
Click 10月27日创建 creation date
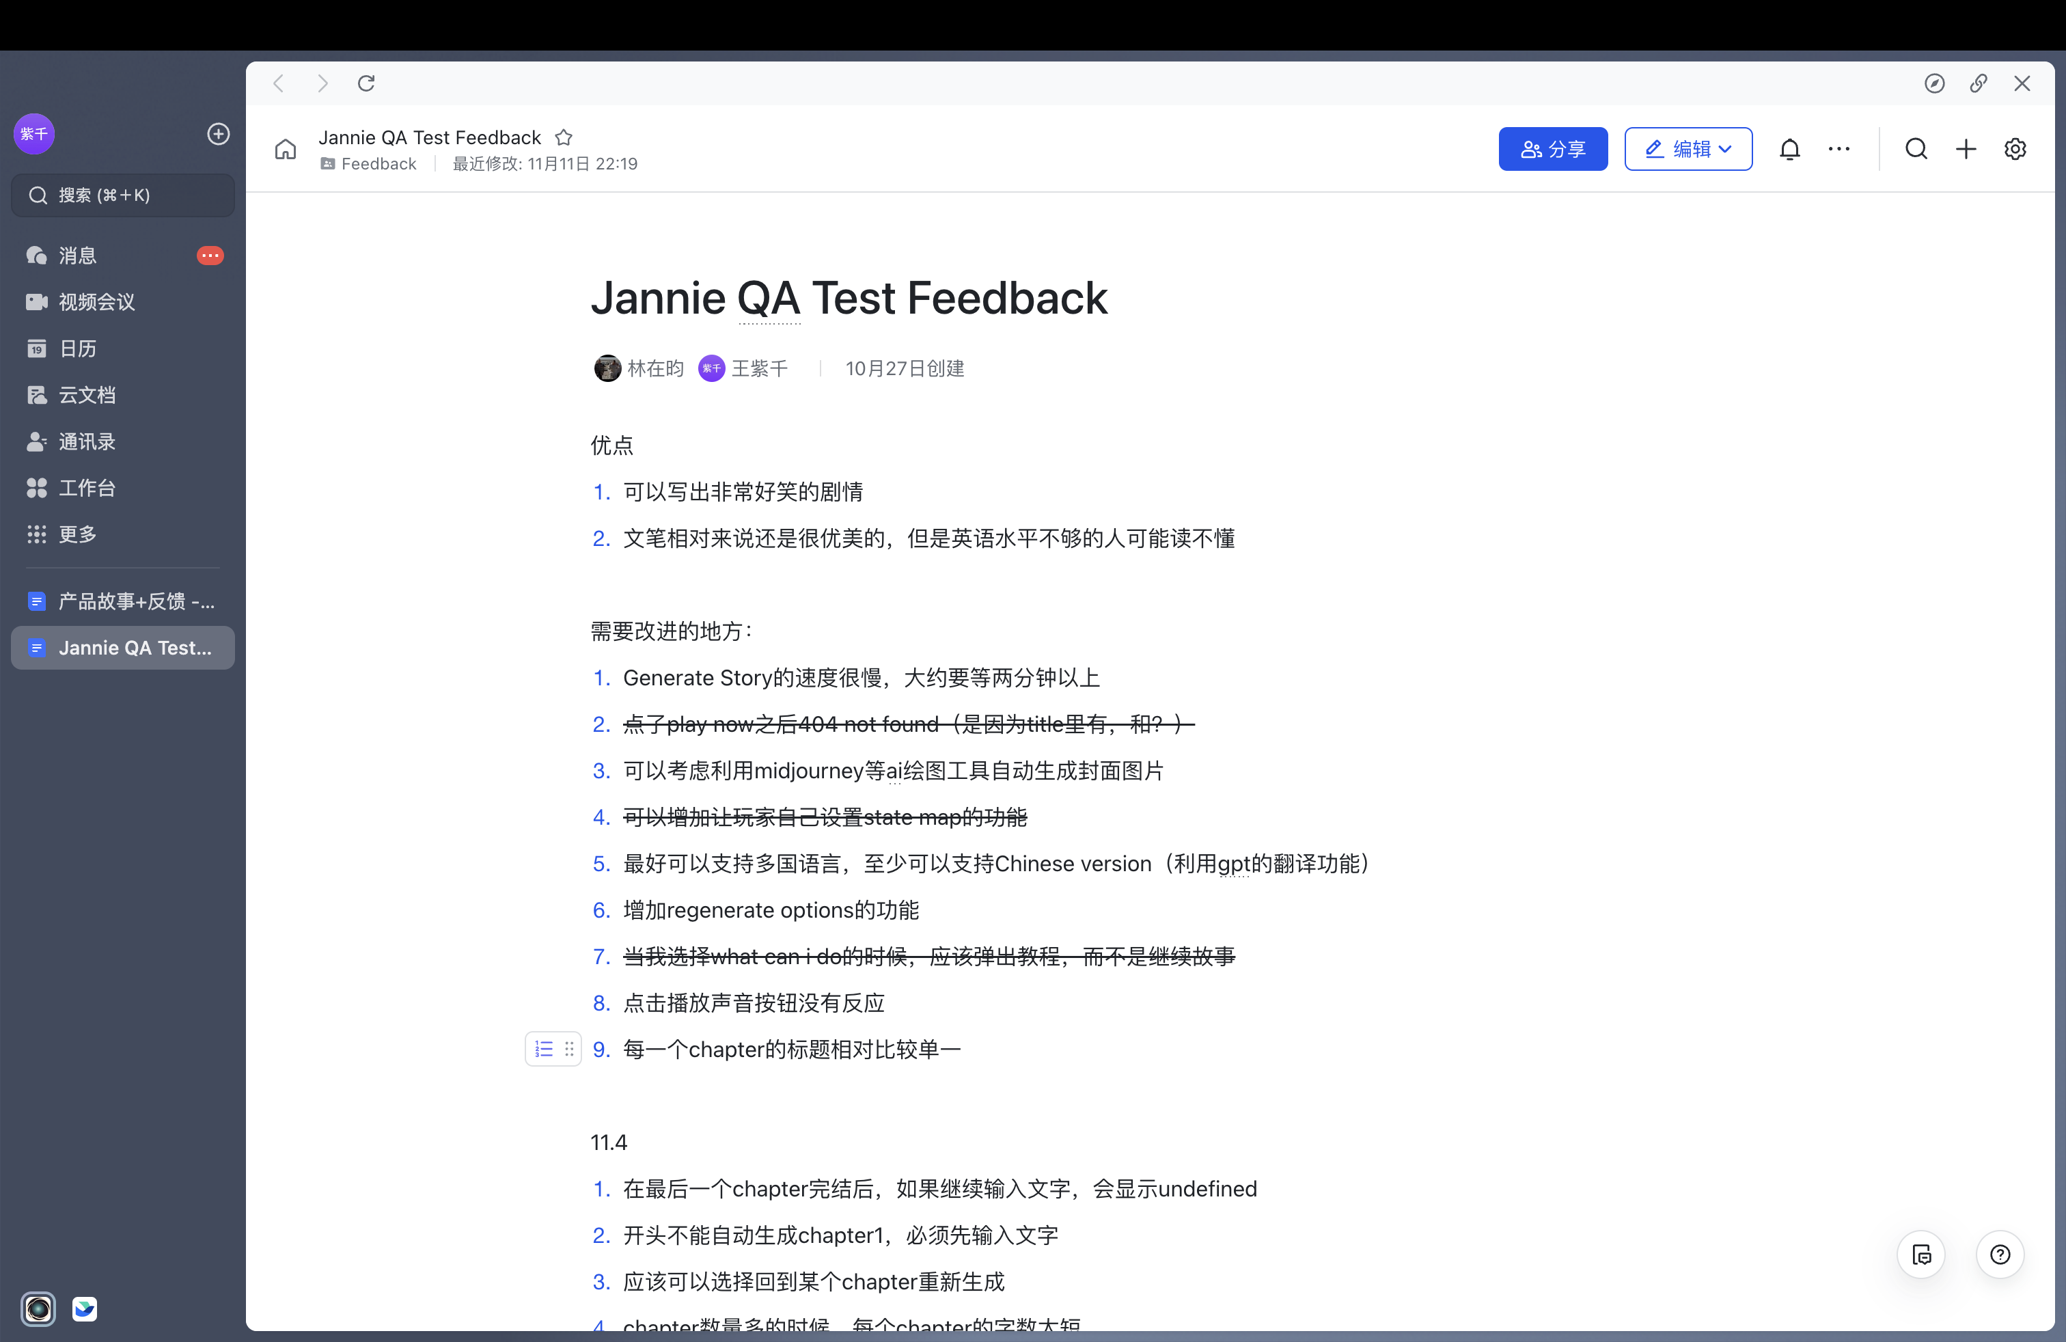(x=905, y=368)
